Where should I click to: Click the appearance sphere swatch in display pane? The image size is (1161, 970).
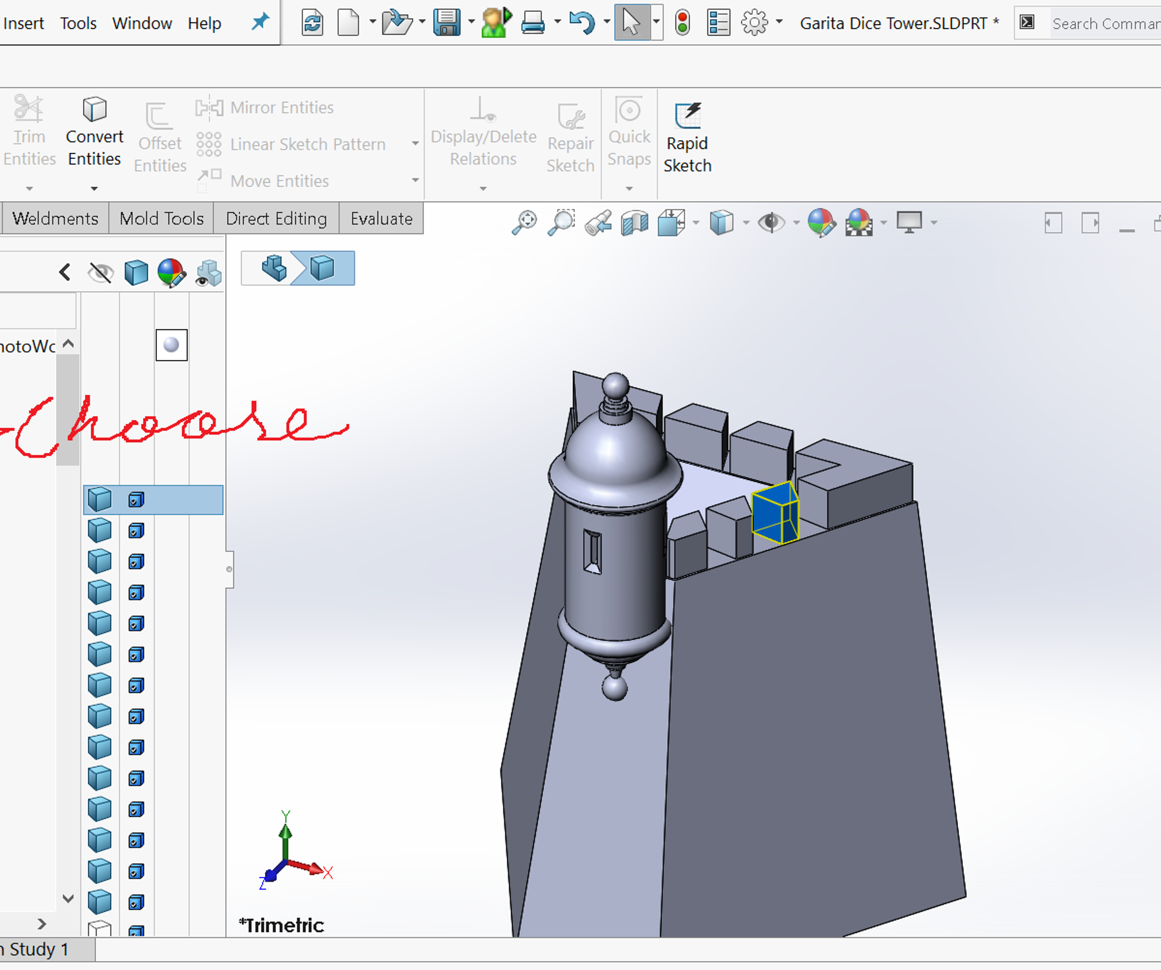tap(172, 345)
